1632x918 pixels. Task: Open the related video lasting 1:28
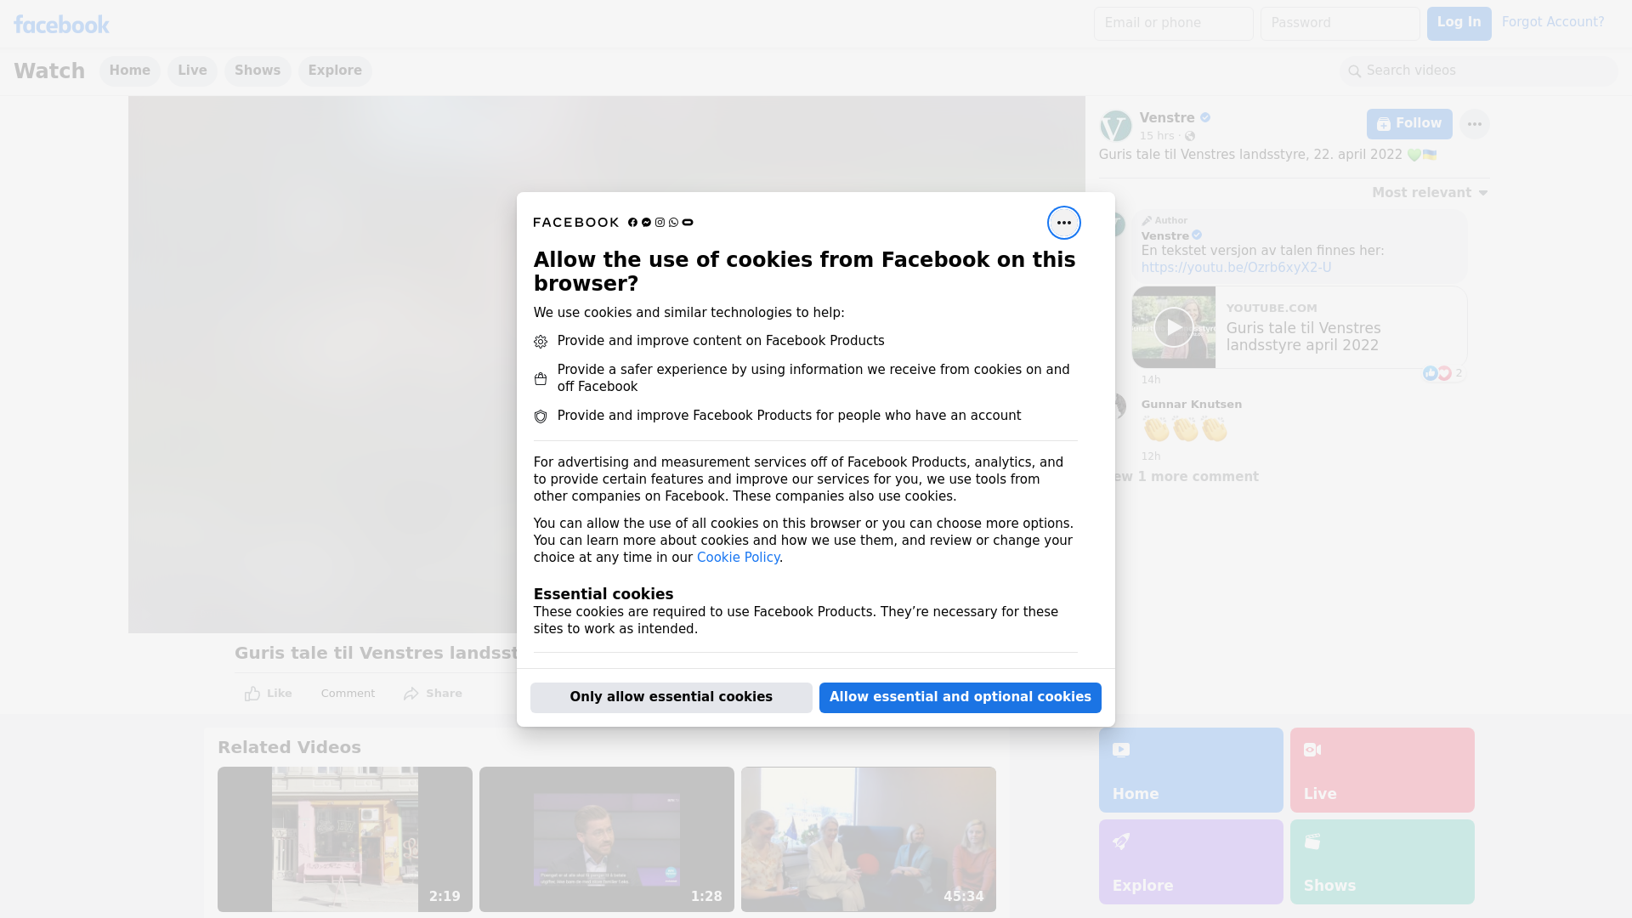tap(607, 840)
